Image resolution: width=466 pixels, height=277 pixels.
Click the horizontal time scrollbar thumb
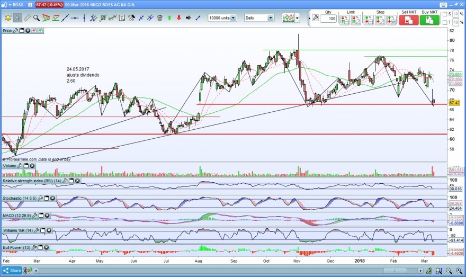395,271
